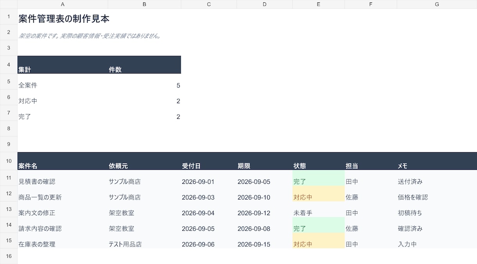Select row 3 header
Screen dimensions: 477x264
click(x=9, y=48)
